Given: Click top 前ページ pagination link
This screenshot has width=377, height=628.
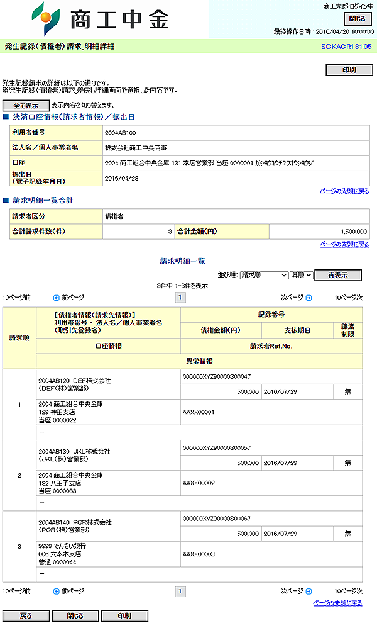Looking at the screenshot, I should [x=73, y=298].
